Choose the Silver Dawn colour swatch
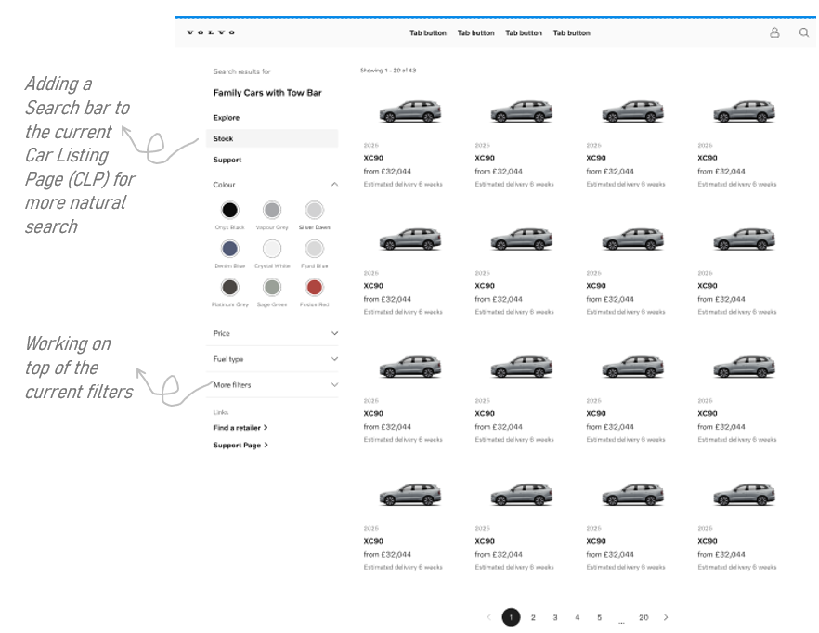Screen dimensions: 819x633 pos(315,210)
